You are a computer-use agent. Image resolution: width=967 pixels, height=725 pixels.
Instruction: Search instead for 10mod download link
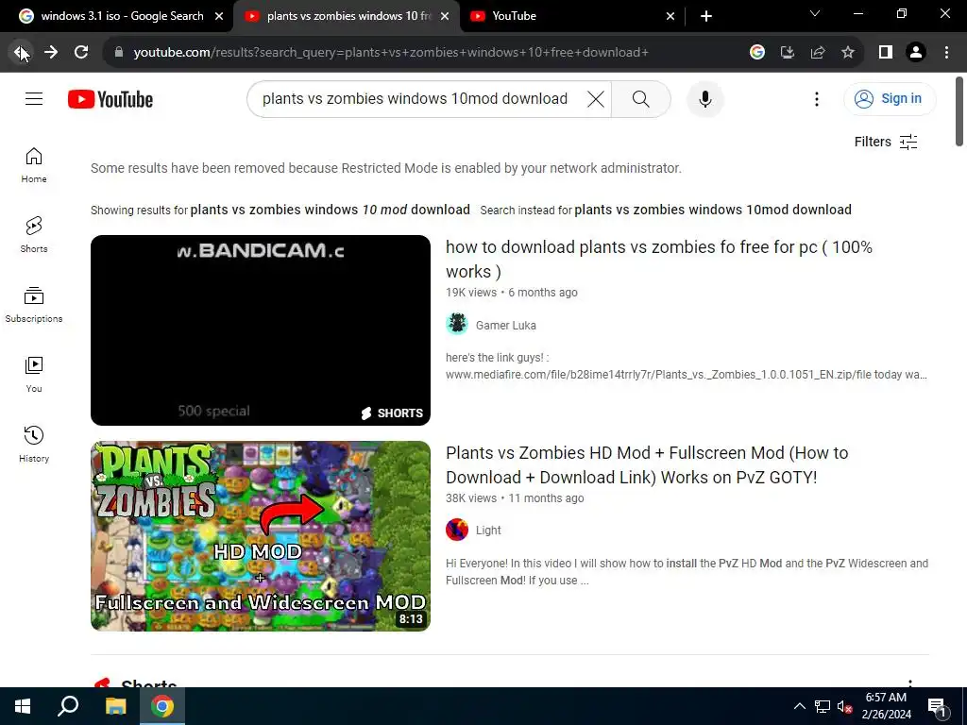point(712,210)
